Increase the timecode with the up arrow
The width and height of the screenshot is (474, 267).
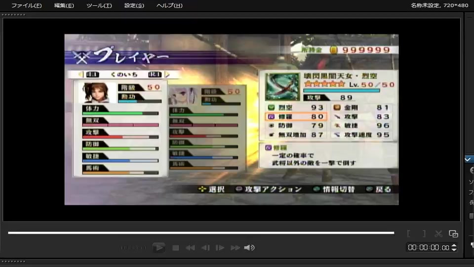[x=454, y=246]
